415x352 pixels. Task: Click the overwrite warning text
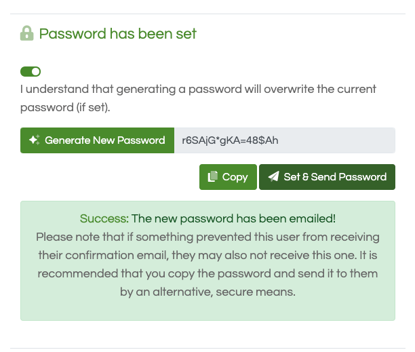pos(198,98)
